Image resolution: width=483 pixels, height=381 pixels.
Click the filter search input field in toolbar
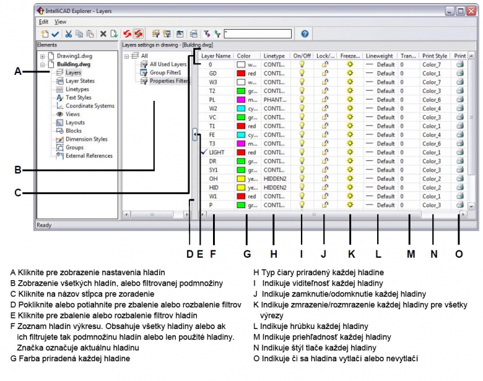click(x=259, y=34)
